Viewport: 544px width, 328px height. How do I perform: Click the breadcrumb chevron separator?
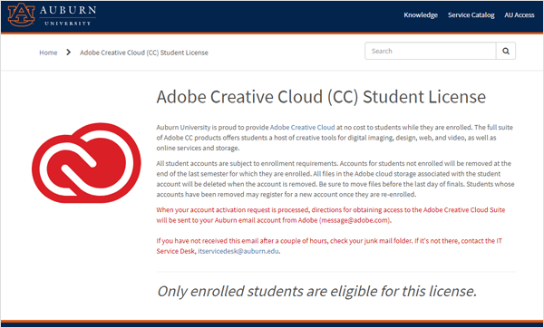(x=68, y=52)
